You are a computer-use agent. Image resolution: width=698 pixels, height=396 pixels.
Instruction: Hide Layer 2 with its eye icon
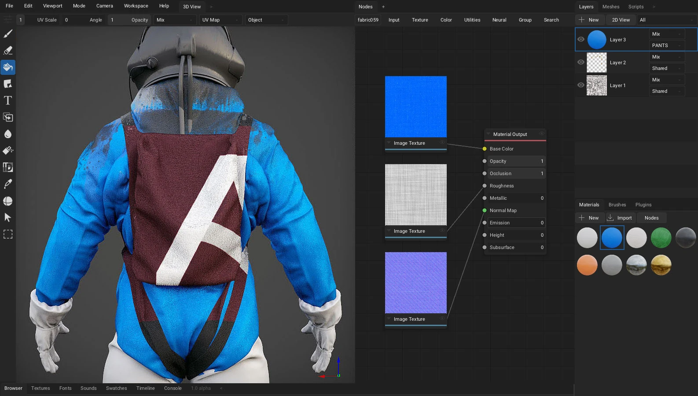tap(581, 62)
